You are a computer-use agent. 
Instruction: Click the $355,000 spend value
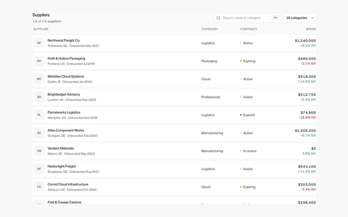pos(307,184)
